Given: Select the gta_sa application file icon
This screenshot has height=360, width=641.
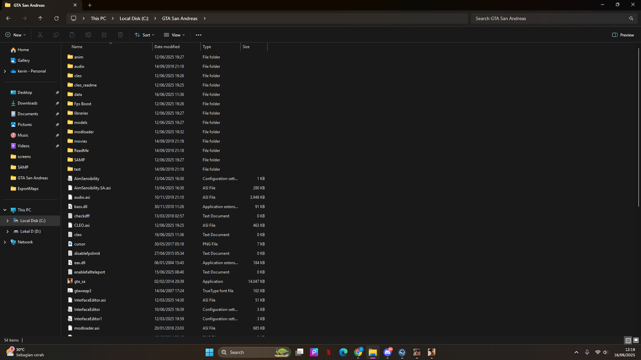Looking at the screenshot, I should tap(70, 281).
